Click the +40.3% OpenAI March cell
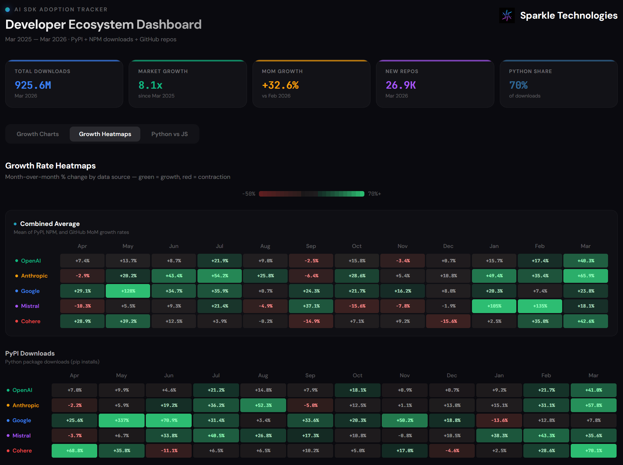This screenshot has width=623, height=465. tap(586, 260)
